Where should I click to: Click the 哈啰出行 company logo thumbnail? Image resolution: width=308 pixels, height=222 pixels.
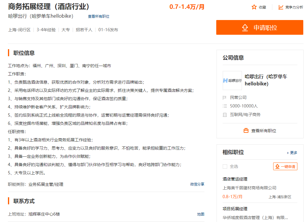coord(232,80)
